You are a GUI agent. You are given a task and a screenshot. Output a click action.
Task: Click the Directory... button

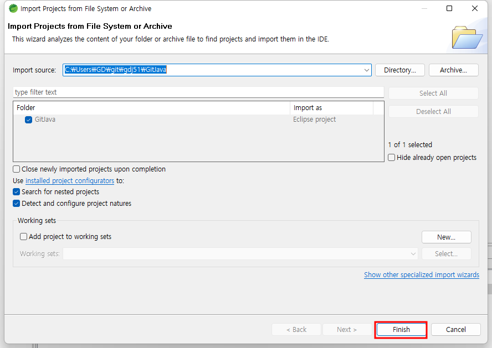click(x=400, y=70)
